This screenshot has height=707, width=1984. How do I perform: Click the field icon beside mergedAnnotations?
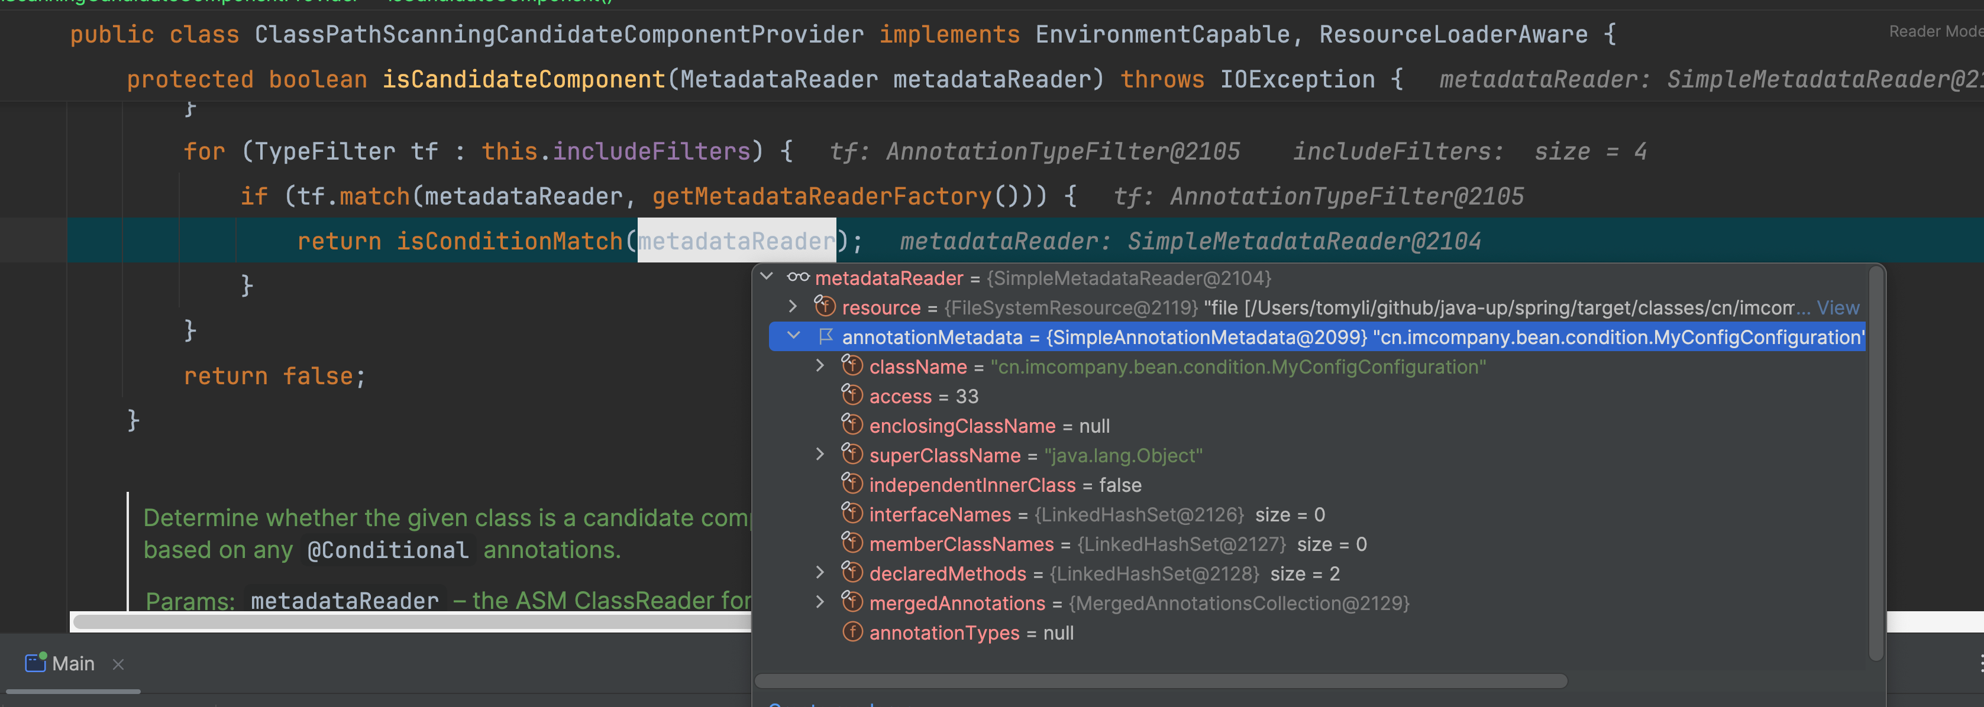pos(852,601)
